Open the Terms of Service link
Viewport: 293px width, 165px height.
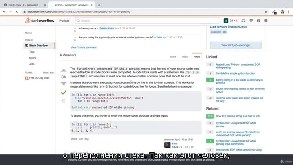[x=205, y=160]
